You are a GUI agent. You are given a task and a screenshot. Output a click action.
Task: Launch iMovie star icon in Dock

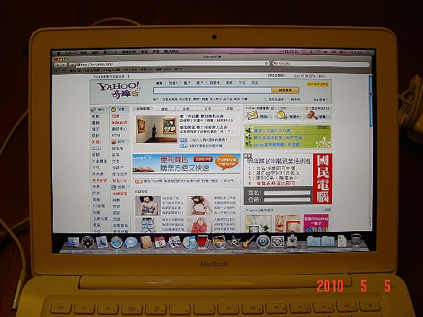(233, 242)
